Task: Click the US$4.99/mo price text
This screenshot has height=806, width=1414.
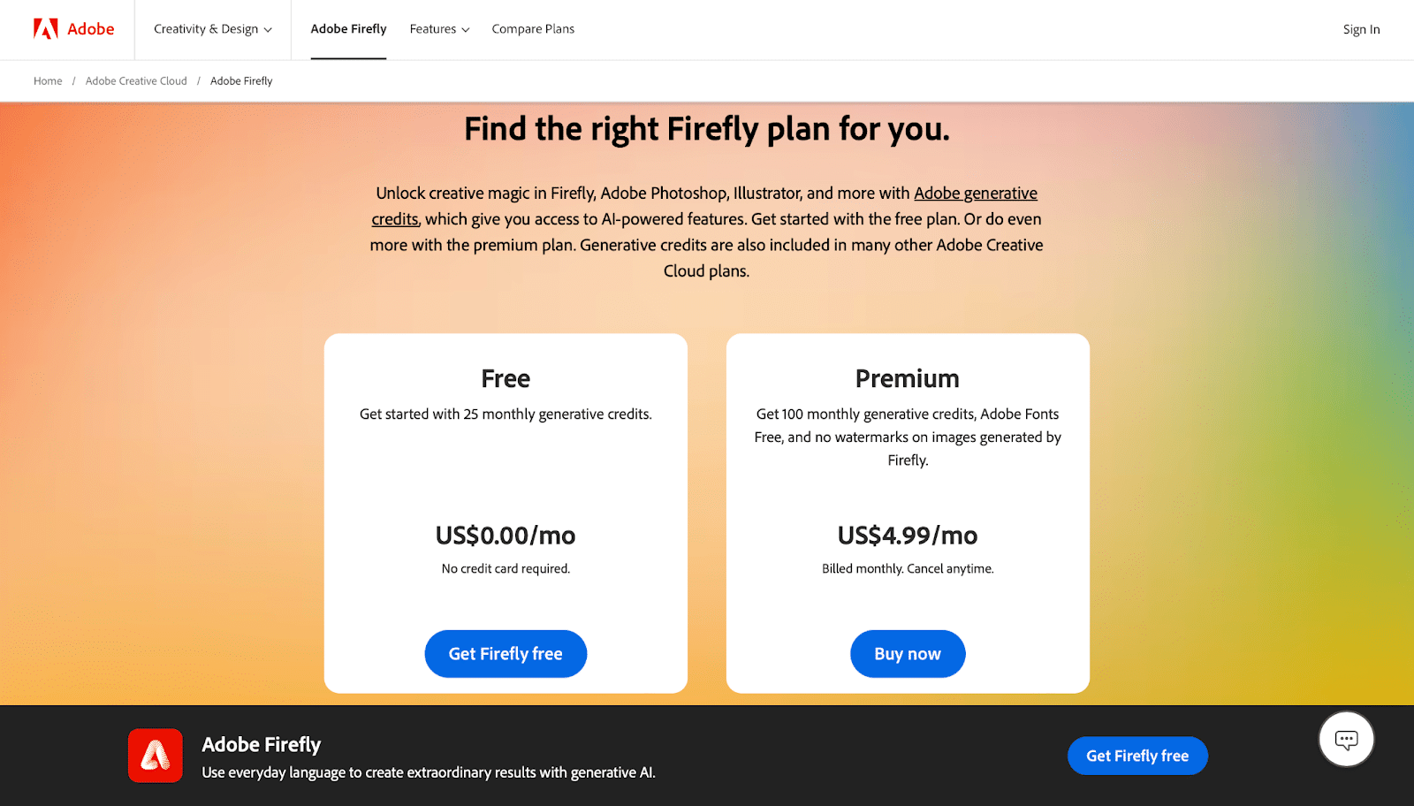Action: point(907,535)
